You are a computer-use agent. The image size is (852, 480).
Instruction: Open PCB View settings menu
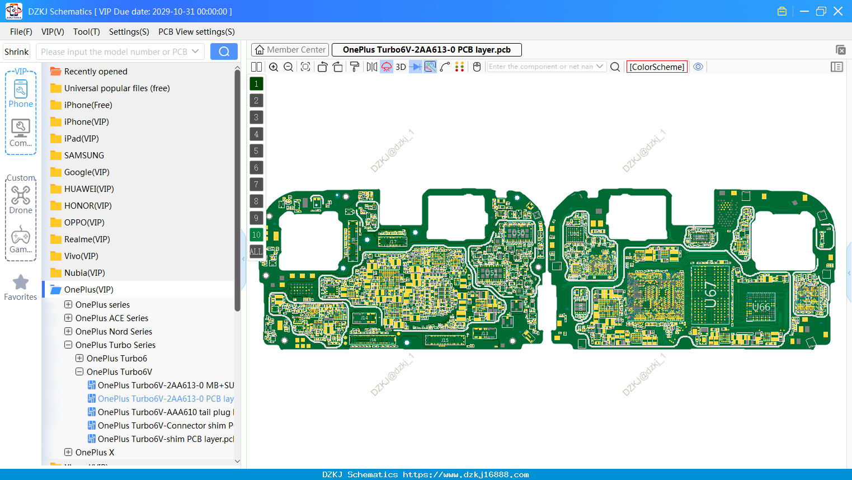196,32
